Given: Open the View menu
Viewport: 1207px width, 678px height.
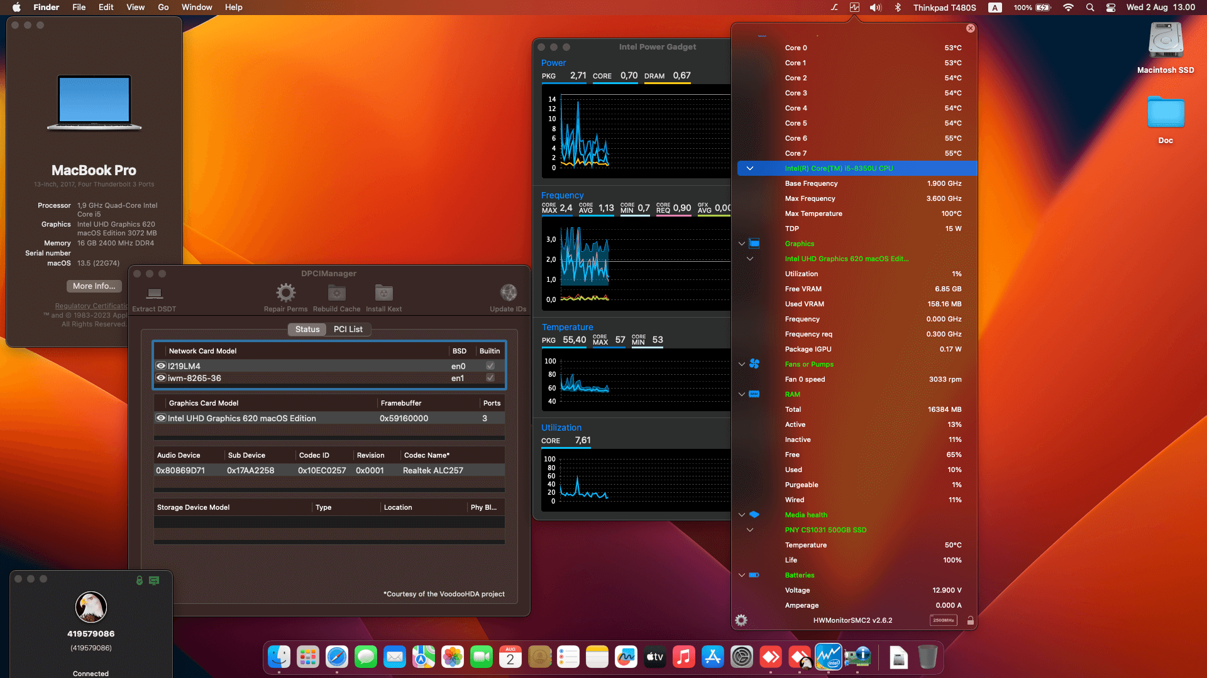Looking at the screenshot, I should (136, 8).
